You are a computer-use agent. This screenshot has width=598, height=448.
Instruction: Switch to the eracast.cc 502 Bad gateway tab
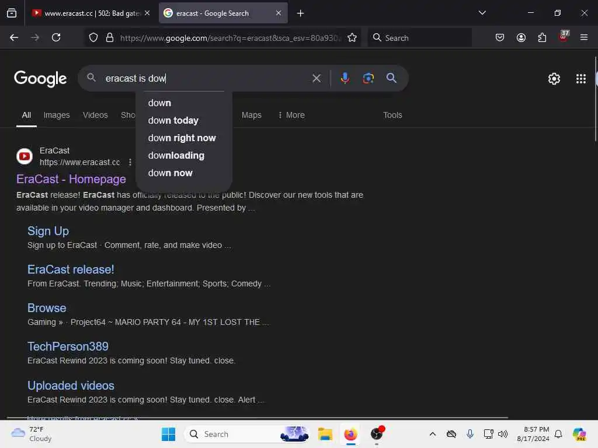(x=91, y=13)
